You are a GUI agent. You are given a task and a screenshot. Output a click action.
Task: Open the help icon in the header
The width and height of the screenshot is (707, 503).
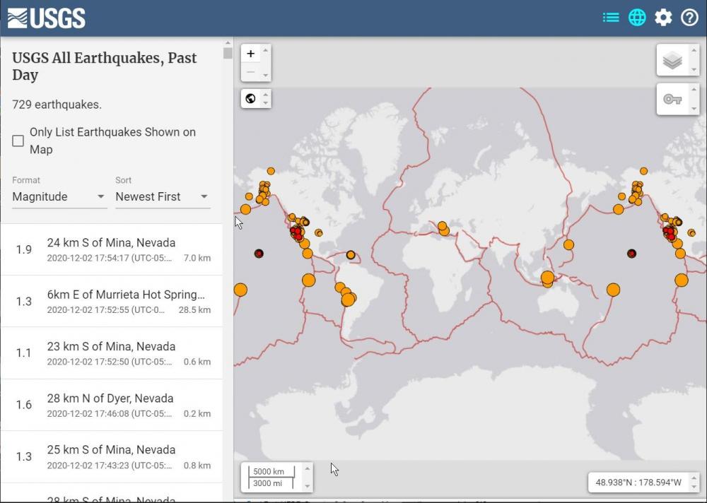tap(689, 18)
